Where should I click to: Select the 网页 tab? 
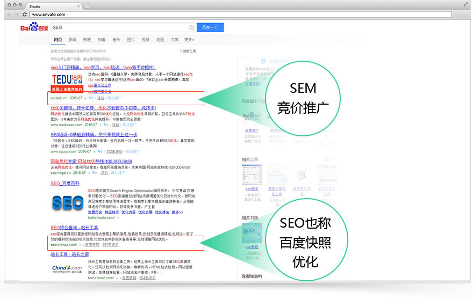58,40
